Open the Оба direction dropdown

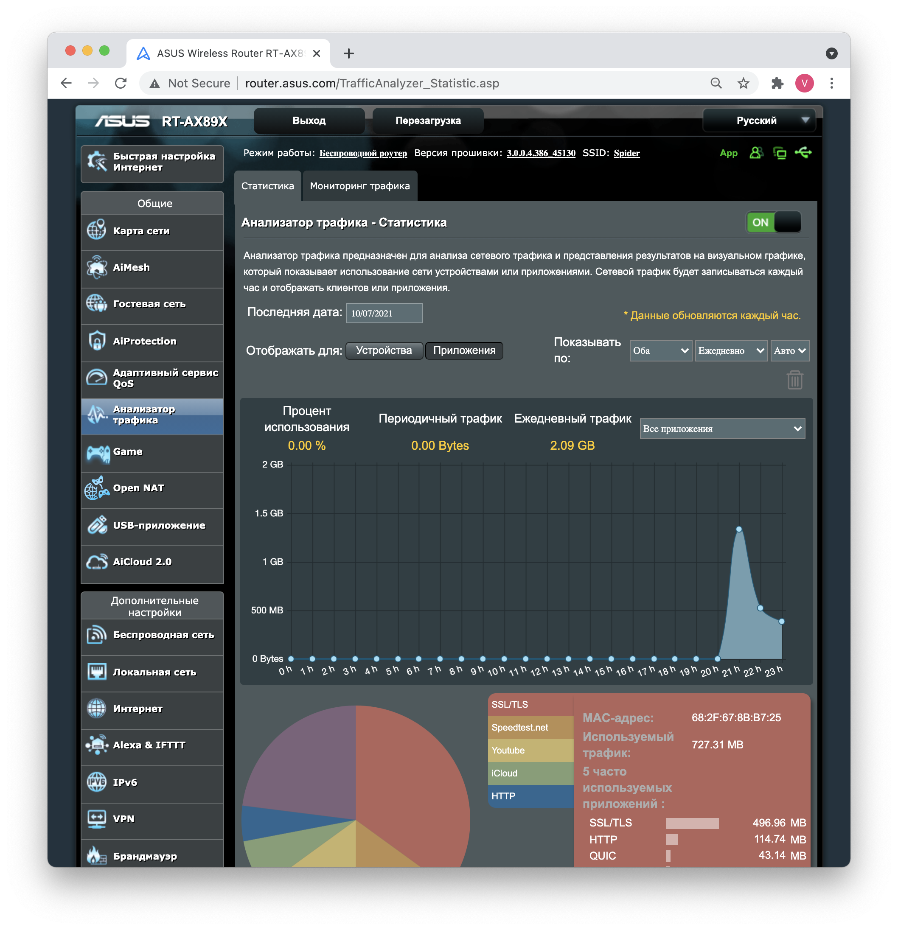click(661, 351)
